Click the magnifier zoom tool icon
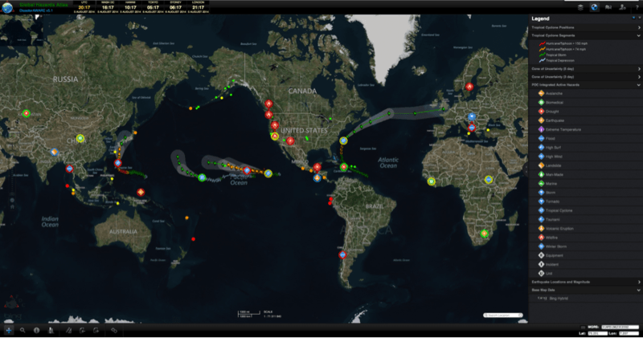The image size is (643, 338). click(x=23, y=330)
